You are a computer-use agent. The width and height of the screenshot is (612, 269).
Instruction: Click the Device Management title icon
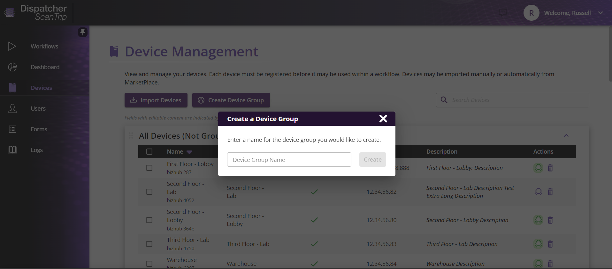[x=114, y=51]
